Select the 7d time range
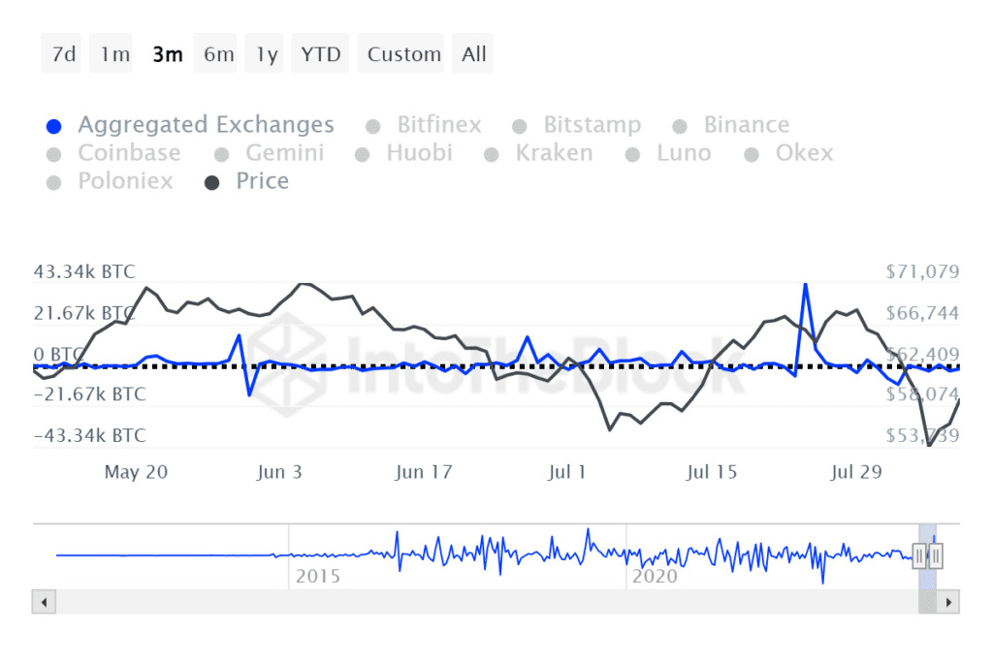This screenshot has height=662, width=993. click(62, 54)
